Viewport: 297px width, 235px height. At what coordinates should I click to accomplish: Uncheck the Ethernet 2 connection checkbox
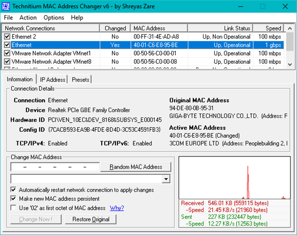coord(7,36)
